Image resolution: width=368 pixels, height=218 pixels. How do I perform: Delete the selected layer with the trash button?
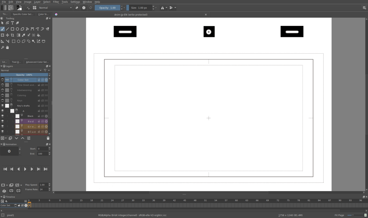pyautogui.click(x=48, y=138)
